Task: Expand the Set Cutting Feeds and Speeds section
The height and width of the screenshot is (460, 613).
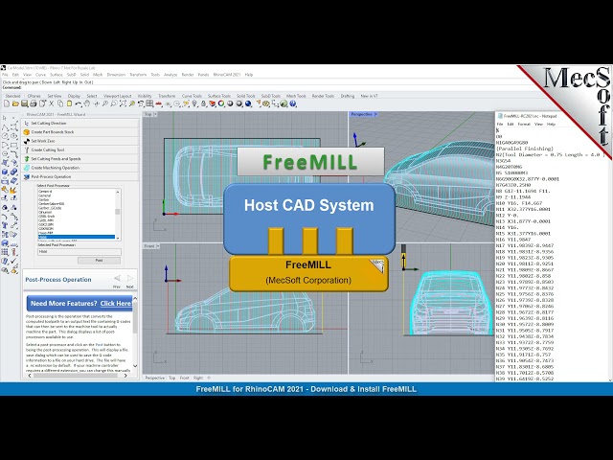Action: pos(80,159)
